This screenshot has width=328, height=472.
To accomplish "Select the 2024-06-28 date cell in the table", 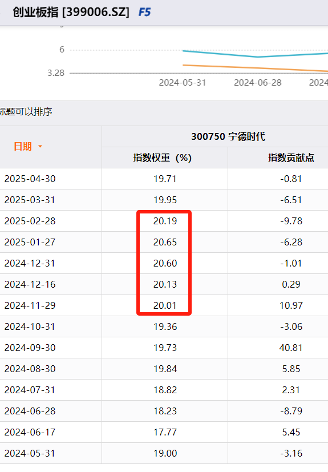I will tap(30, 411).
